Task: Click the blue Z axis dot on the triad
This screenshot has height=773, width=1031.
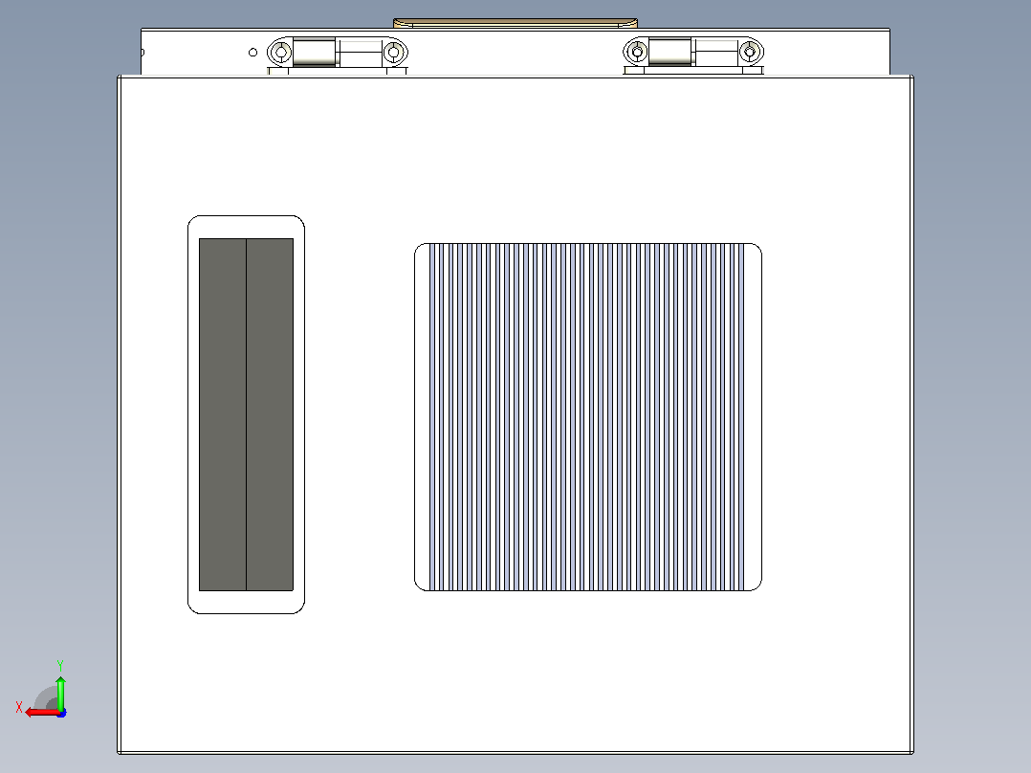Action: pyautogui.click(x=61, y=713)
